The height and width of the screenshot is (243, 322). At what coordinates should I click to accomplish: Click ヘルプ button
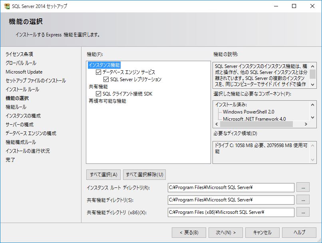click(x=299, y=233)
